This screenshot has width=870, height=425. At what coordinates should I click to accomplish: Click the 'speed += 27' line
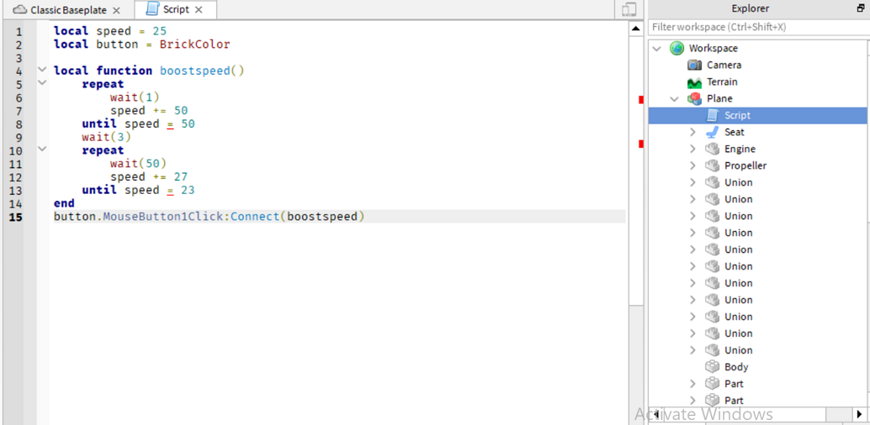pyautogui.click(x=149, y=176)
